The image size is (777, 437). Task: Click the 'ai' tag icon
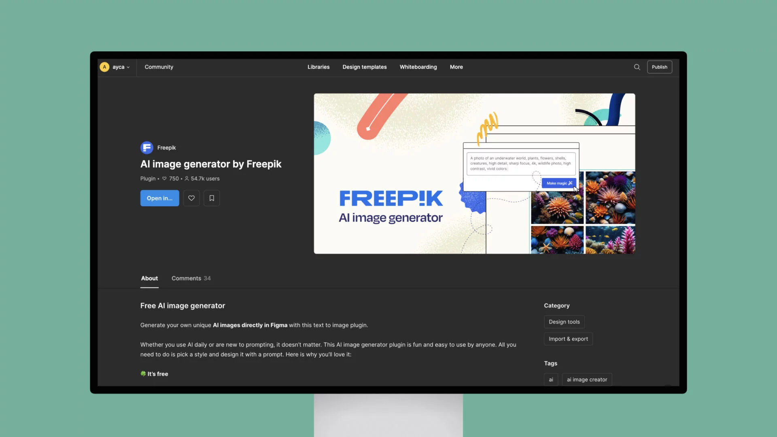coord(551,379)
